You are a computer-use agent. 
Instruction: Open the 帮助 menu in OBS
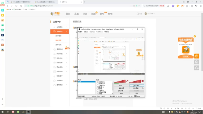point(107,32)
